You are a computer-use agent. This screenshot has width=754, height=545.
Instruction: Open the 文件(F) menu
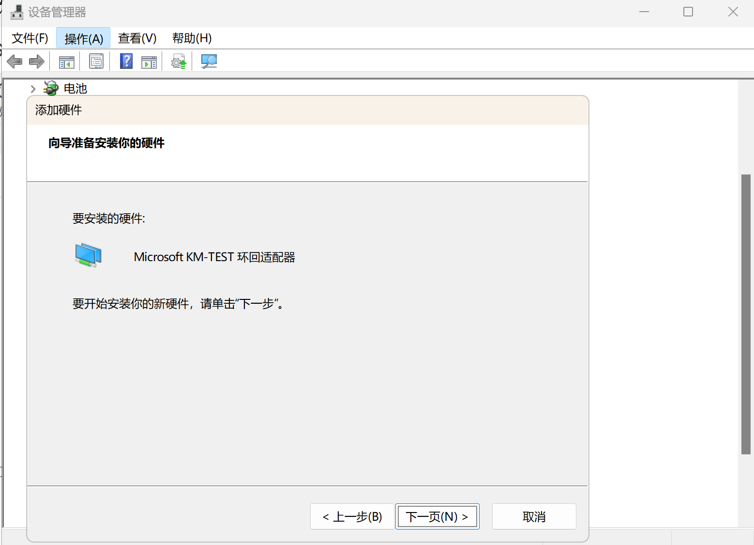tap(30, 38)
